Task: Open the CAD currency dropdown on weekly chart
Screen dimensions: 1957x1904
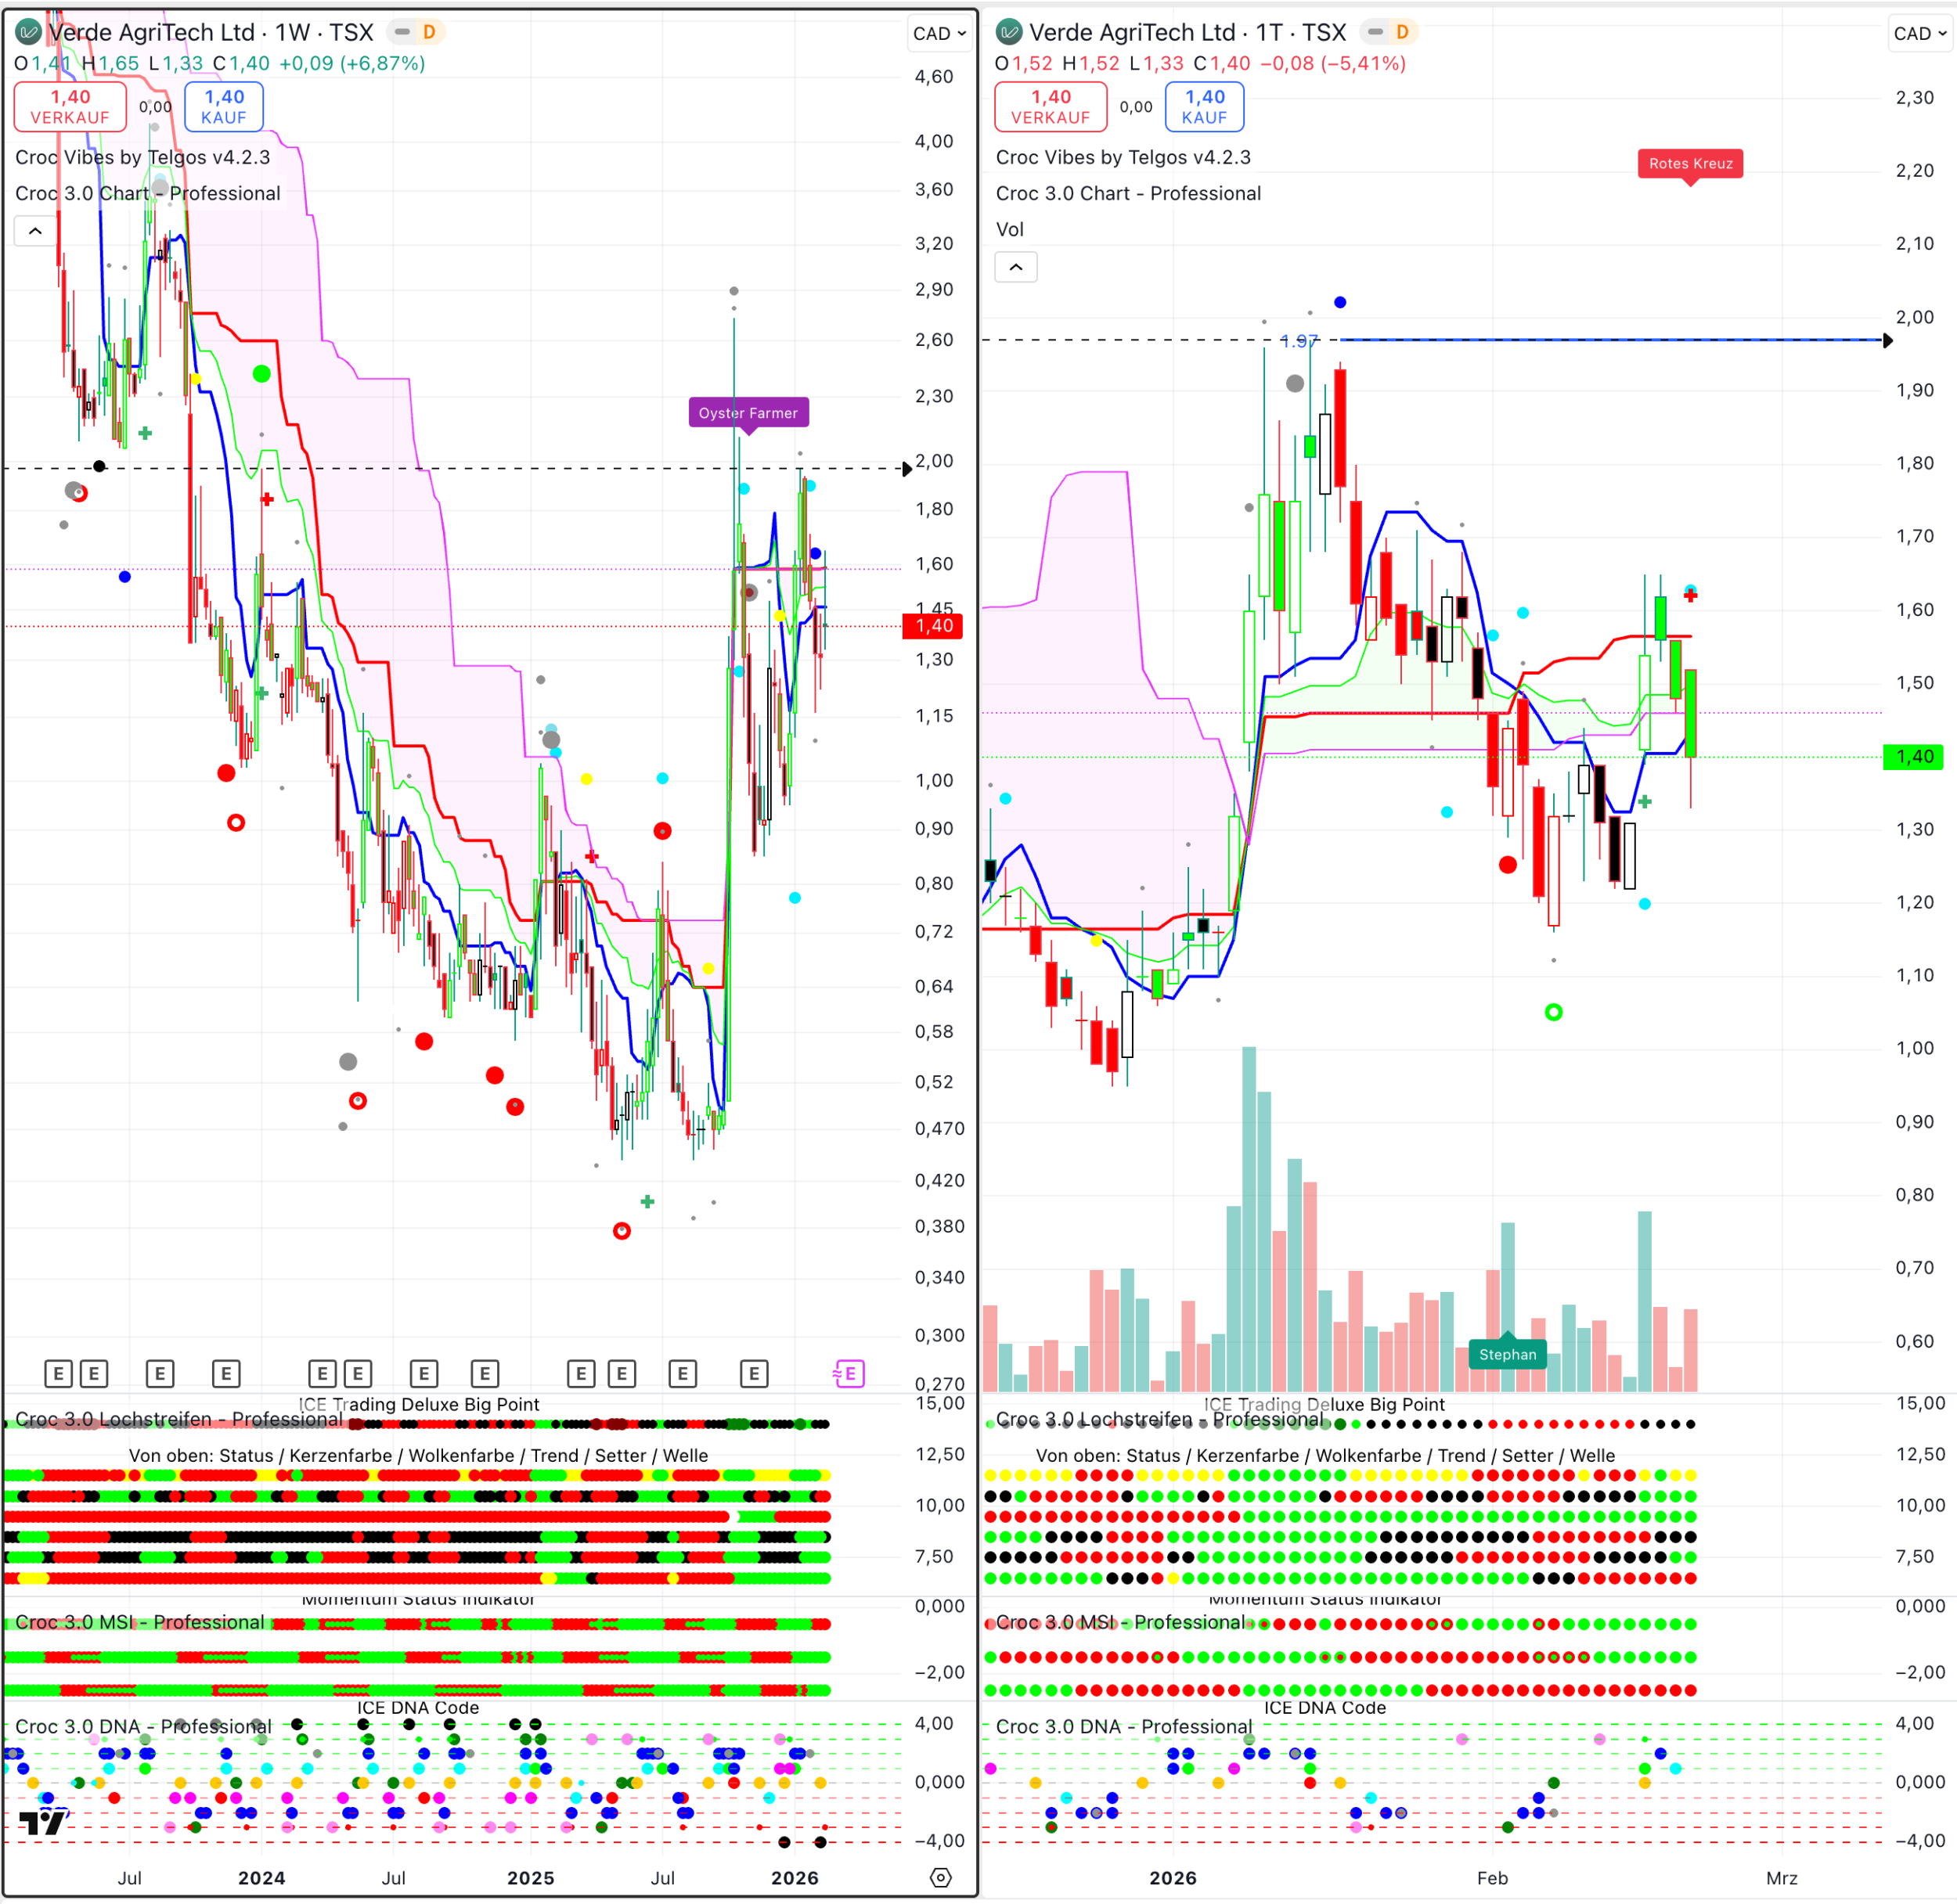Action: tap(939, 33)
